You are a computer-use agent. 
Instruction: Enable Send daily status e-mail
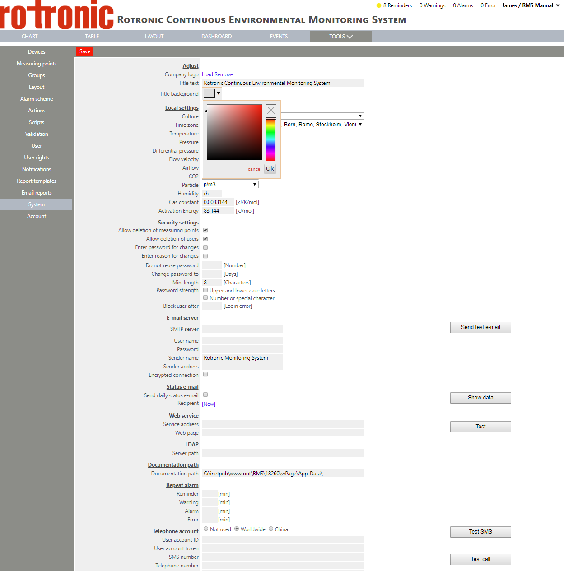point(205,395)
